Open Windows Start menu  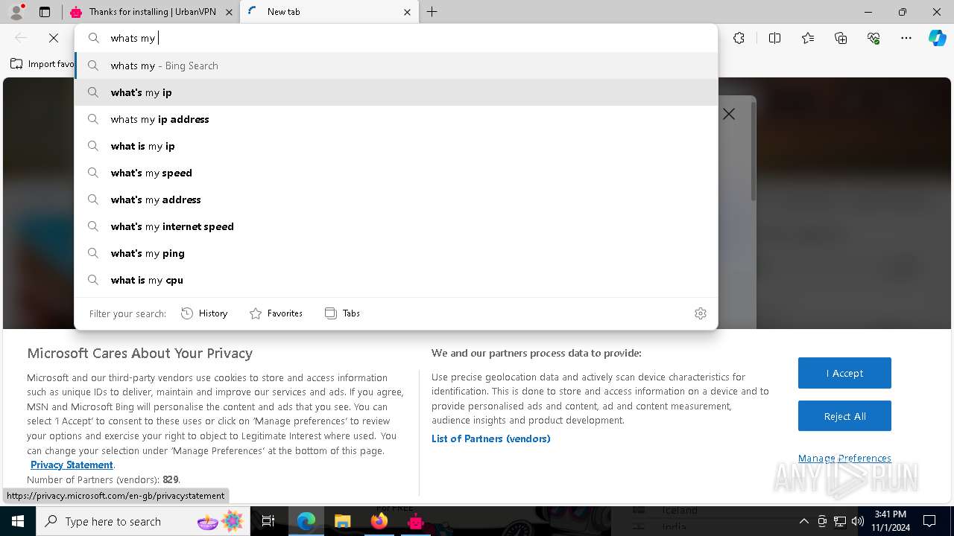pyautogui.click(x=18, y=521)
